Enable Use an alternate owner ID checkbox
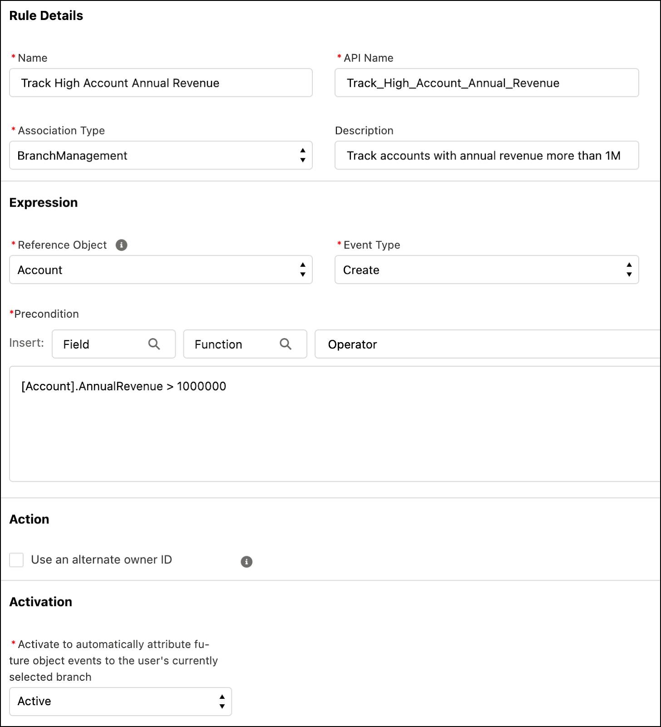Image resolution: width=661 pixels, height=727 pixels. [x=16, y=560]
